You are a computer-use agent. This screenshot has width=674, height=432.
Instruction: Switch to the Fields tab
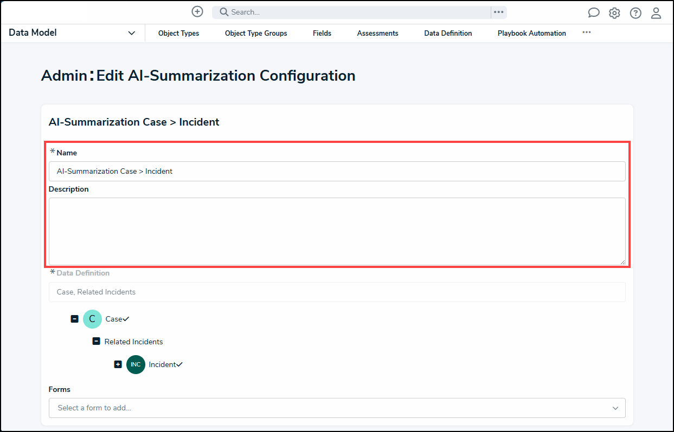click(322, 33)
